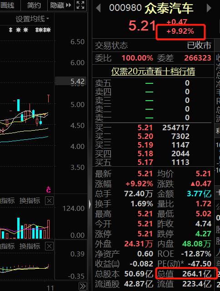Click the 隐藏 hide panel button
This screenshot has height=291, width=220.
click(60, 5)
